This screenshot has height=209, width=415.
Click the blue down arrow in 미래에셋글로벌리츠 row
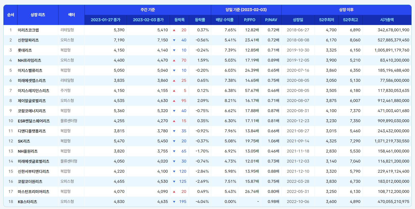pos(174,161)
